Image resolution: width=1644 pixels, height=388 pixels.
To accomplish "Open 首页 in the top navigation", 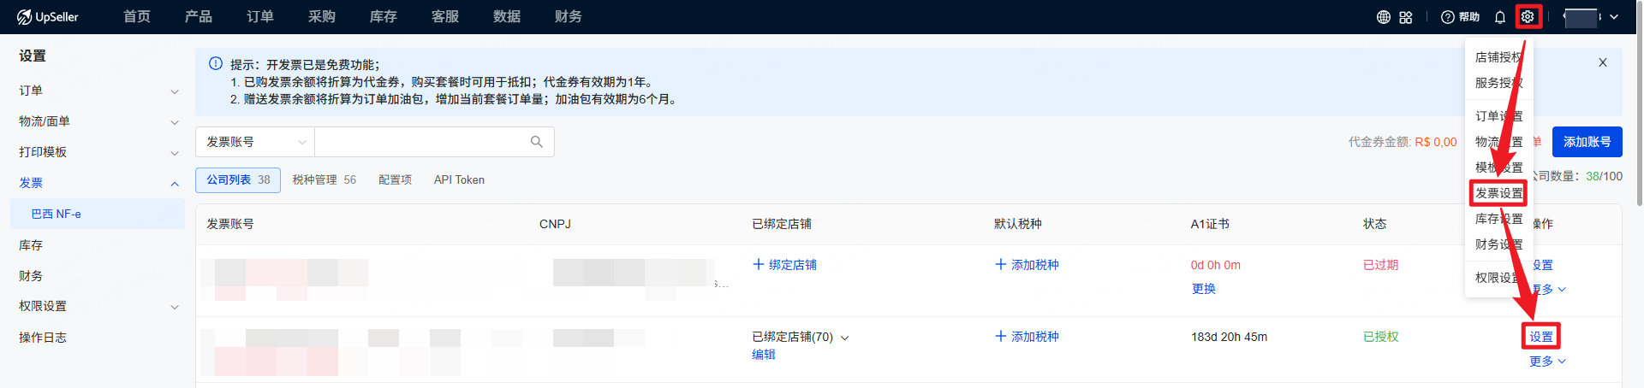I will 137,17.
